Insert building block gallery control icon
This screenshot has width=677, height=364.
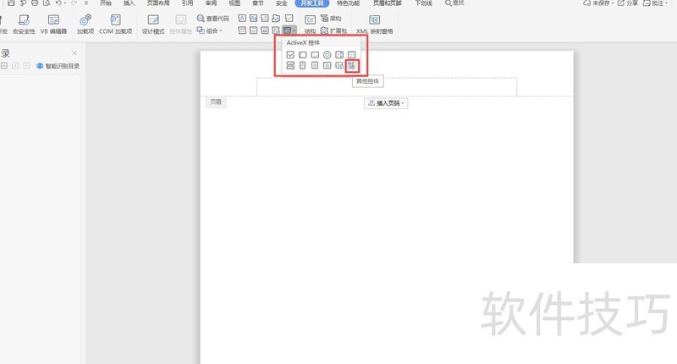[x=276, y=18]
